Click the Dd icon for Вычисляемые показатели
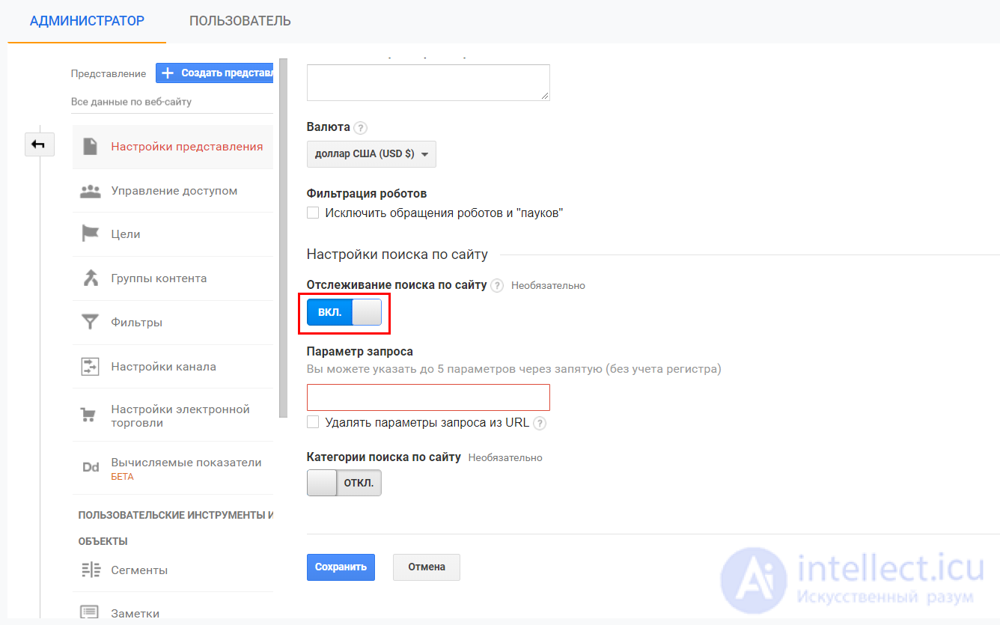 [91, 468]
